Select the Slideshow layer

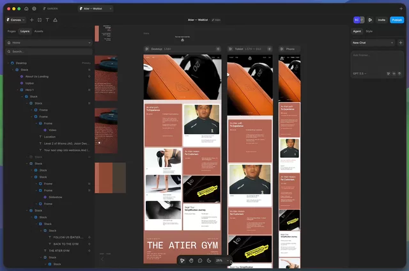point(56,197)
